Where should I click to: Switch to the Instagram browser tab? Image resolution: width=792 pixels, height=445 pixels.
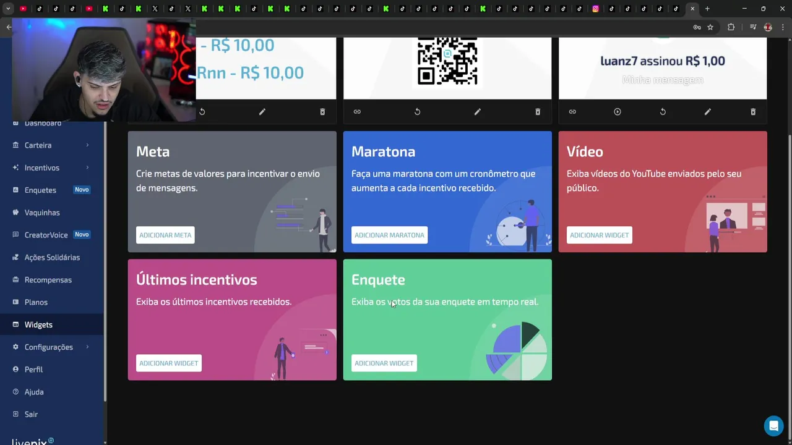(596, 9)
